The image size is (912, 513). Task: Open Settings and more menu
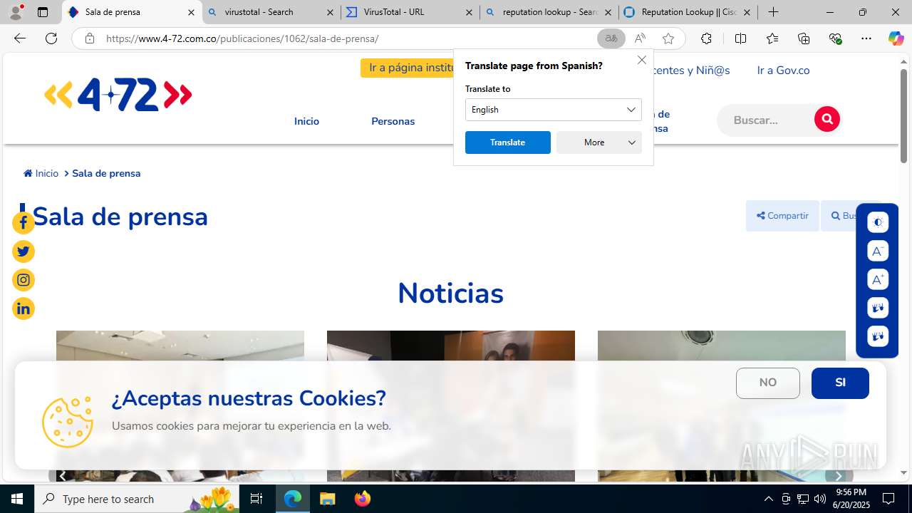click(x=866, y=38)
